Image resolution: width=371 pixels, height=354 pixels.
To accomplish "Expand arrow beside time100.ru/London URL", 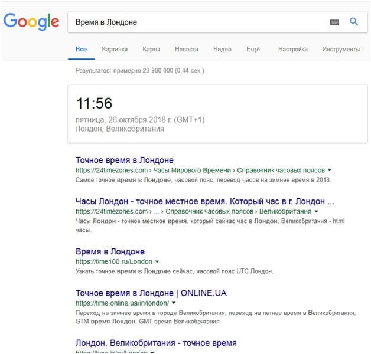I will (157, 261).
